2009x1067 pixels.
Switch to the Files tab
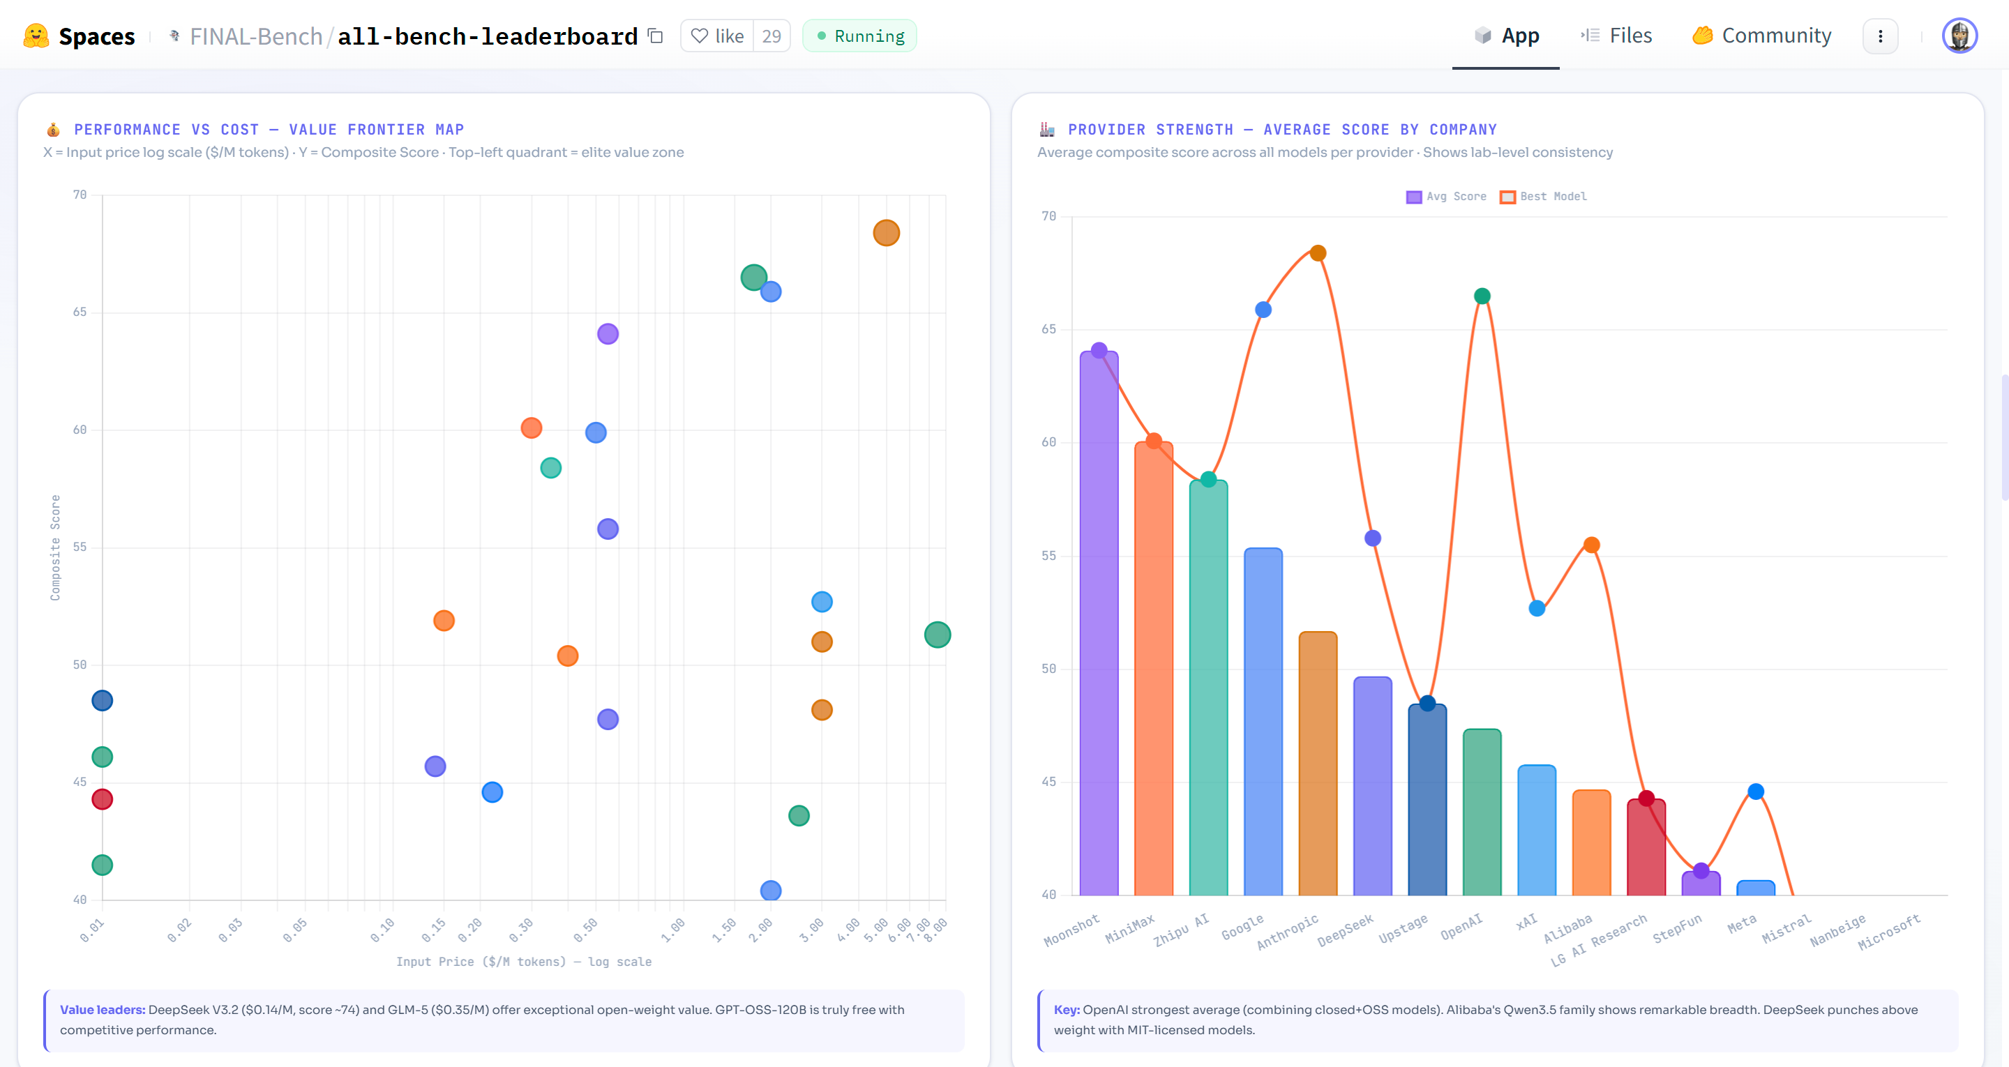1630,36
